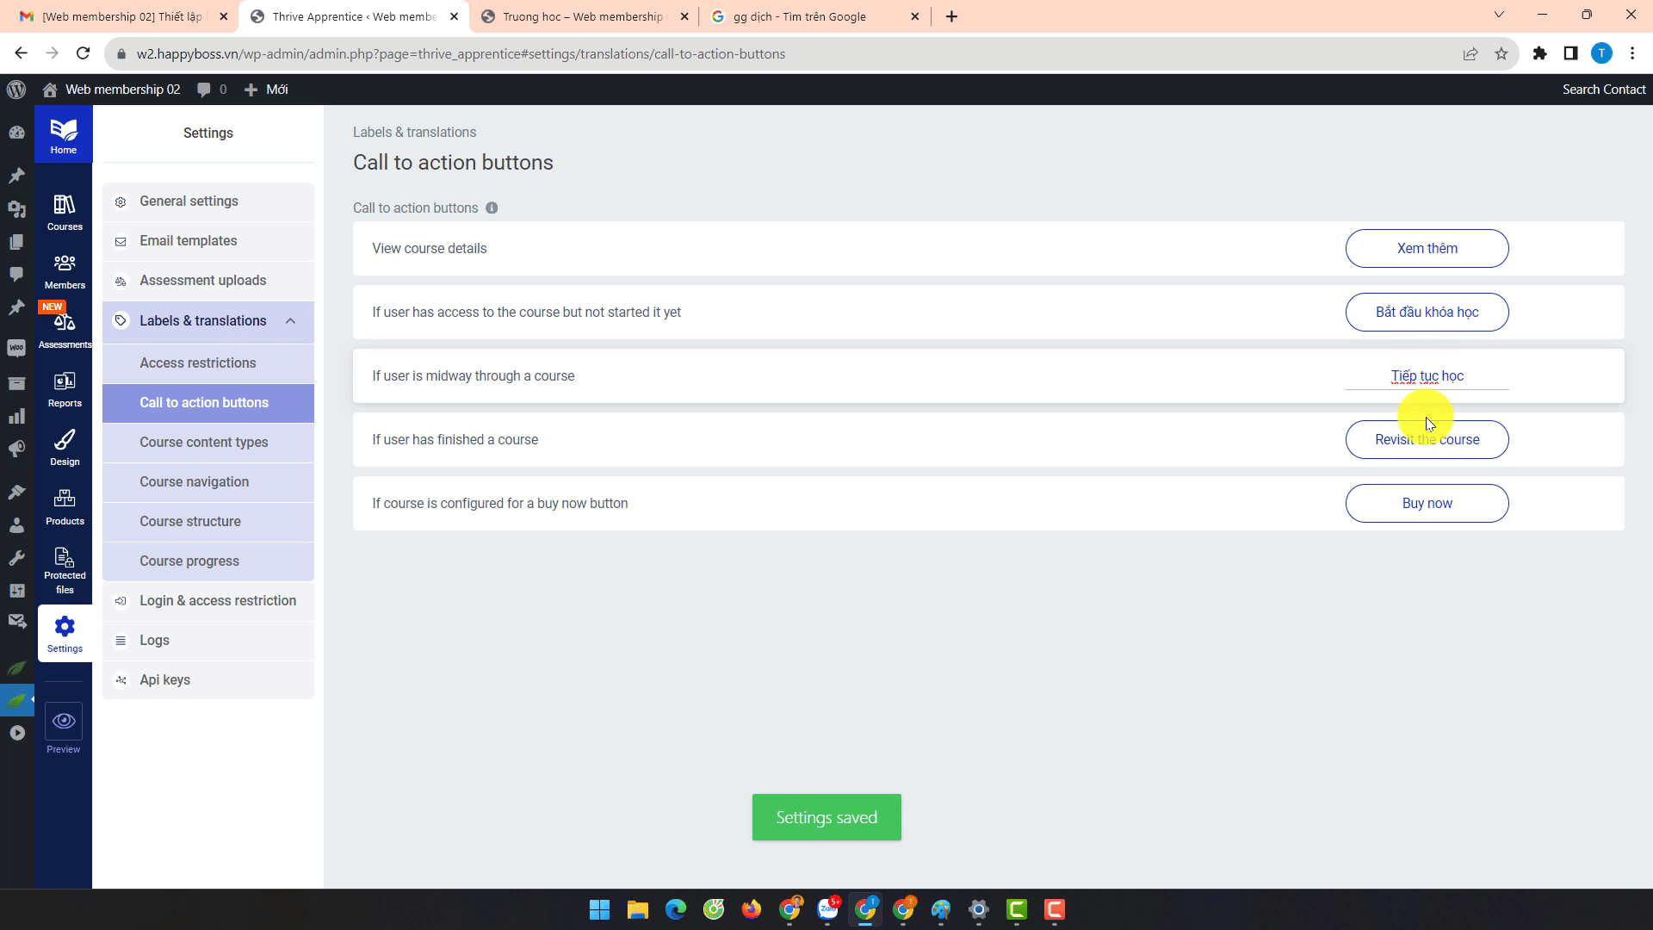Expand Login & access restriction settings
The width and height of the screenshot is (1653, 930).
217,601
